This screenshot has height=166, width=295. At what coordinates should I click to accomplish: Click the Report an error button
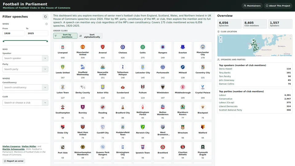tap(14, 161)
